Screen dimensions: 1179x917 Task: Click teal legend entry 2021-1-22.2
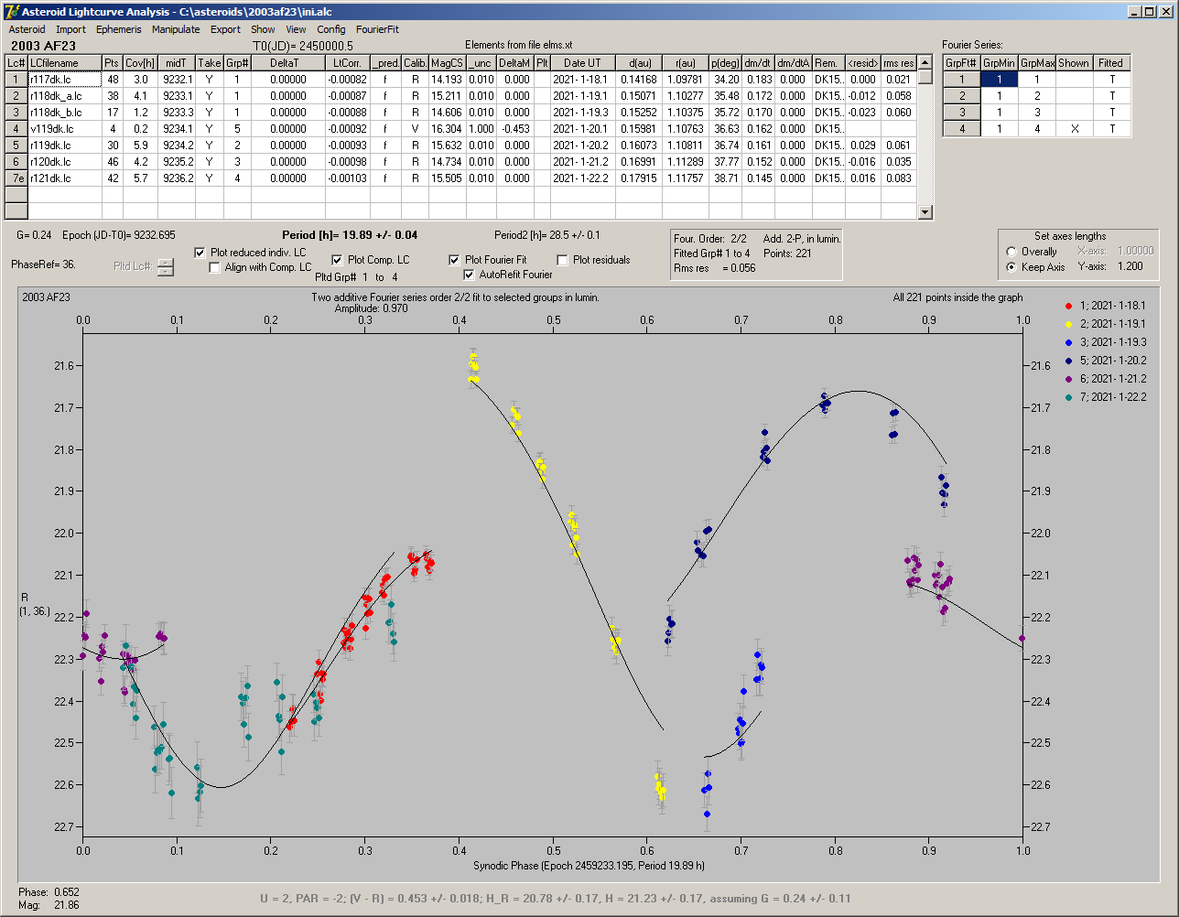coord(1106,396)
